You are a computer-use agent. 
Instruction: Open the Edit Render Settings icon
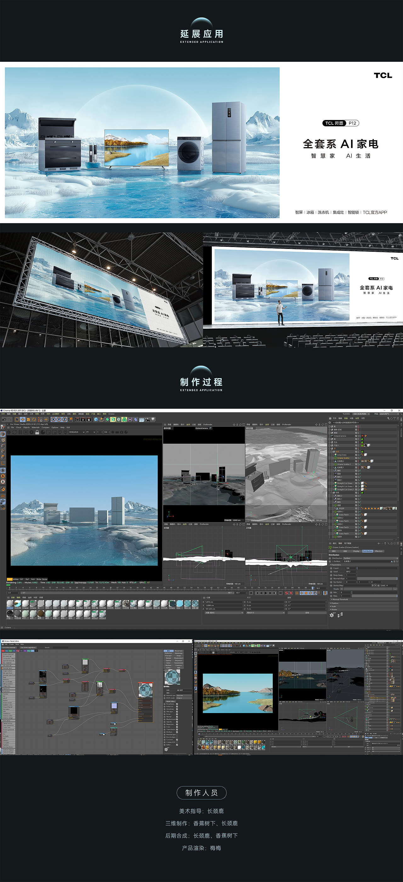[89, 419]
